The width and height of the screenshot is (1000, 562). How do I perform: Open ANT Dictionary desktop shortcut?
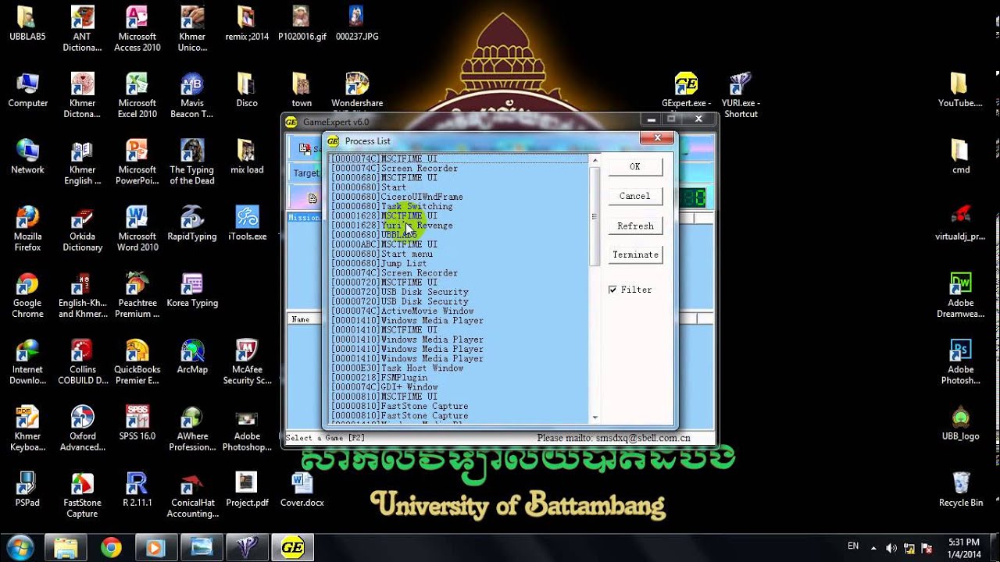[x=82, y=29]
